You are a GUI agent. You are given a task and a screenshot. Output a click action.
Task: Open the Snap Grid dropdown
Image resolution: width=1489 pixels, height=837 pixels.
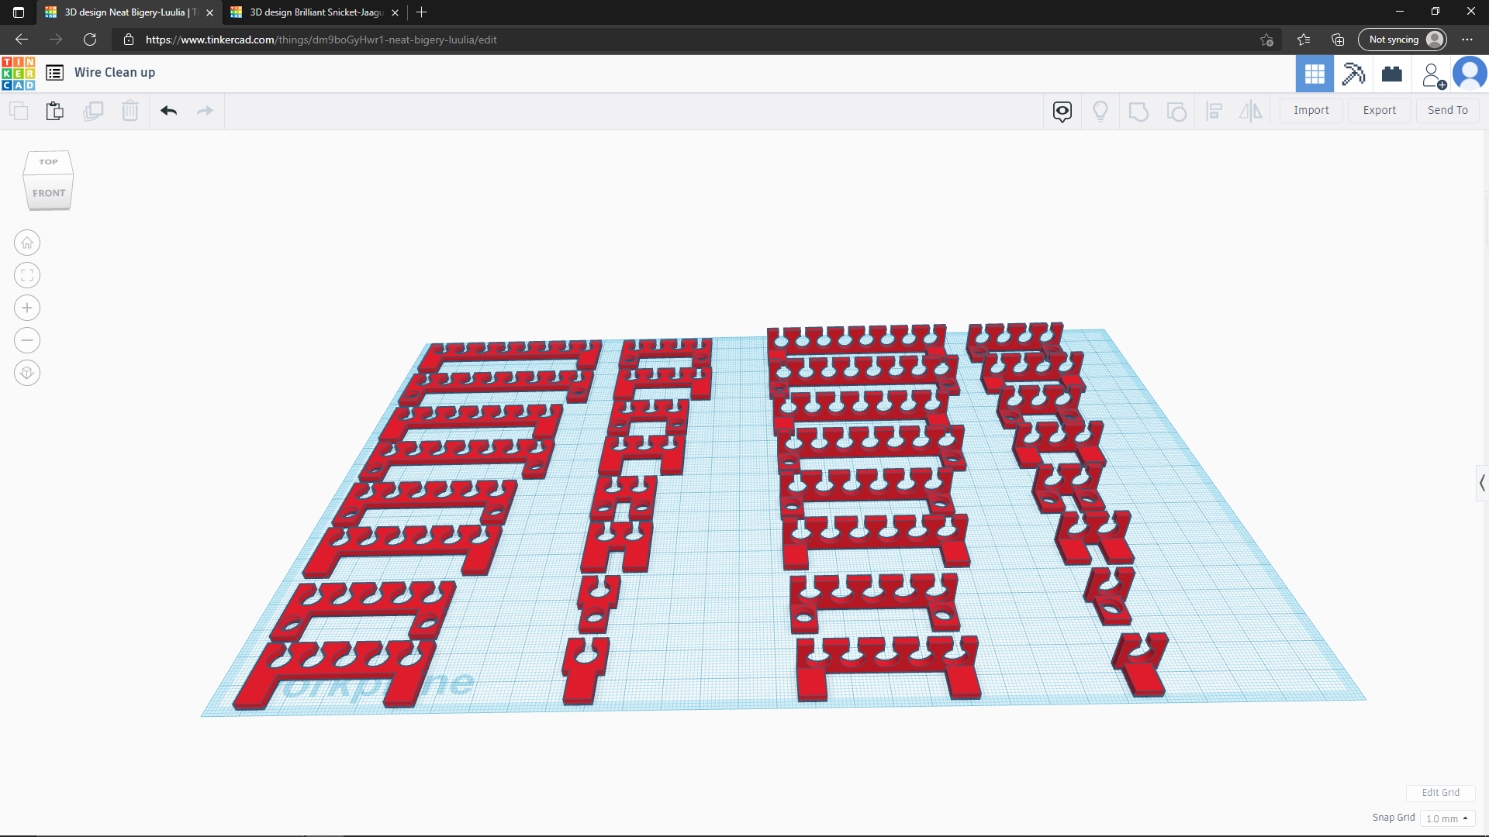[x=1447, y=818]
